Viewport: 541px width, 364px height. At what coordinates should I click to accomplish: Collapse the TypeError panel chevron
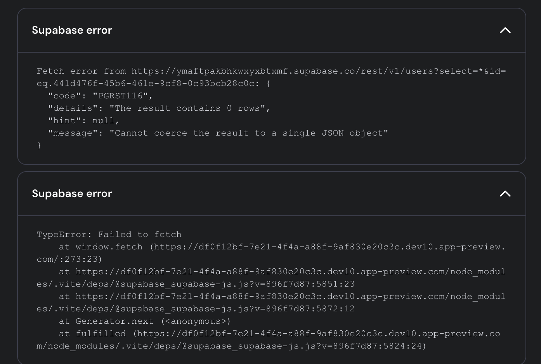point(505,194)
